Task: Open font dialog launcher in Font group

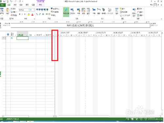Action: point(34,19)
